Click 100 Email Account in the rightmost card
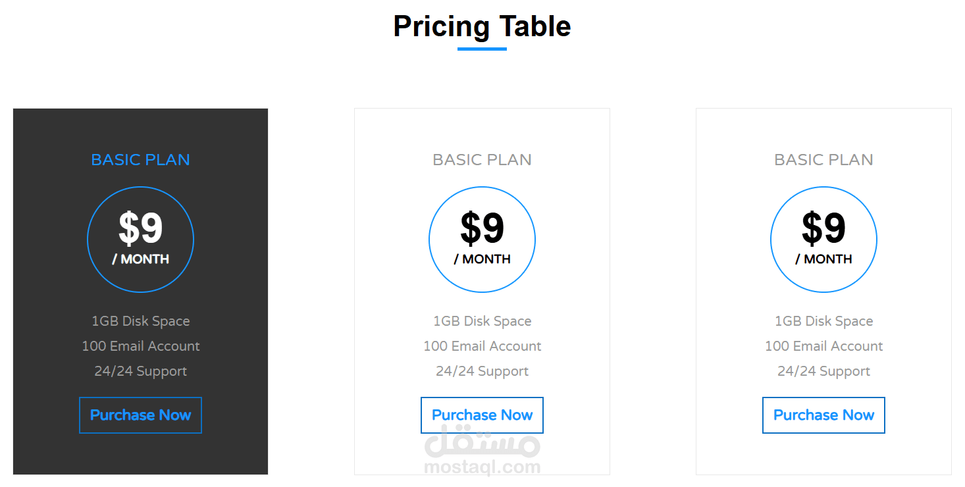The image size is (965, 487). tap(823, 346)
